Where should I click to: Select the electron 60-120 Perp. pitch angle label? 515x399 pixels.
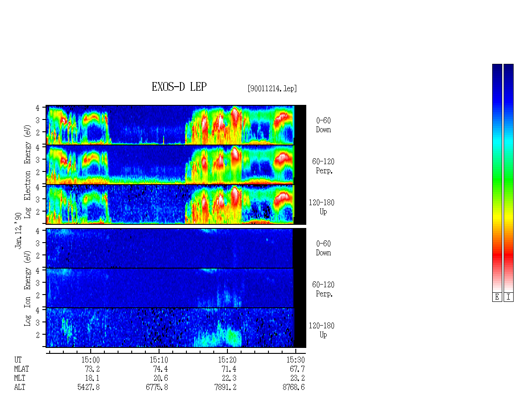click(x=323, y=166)
